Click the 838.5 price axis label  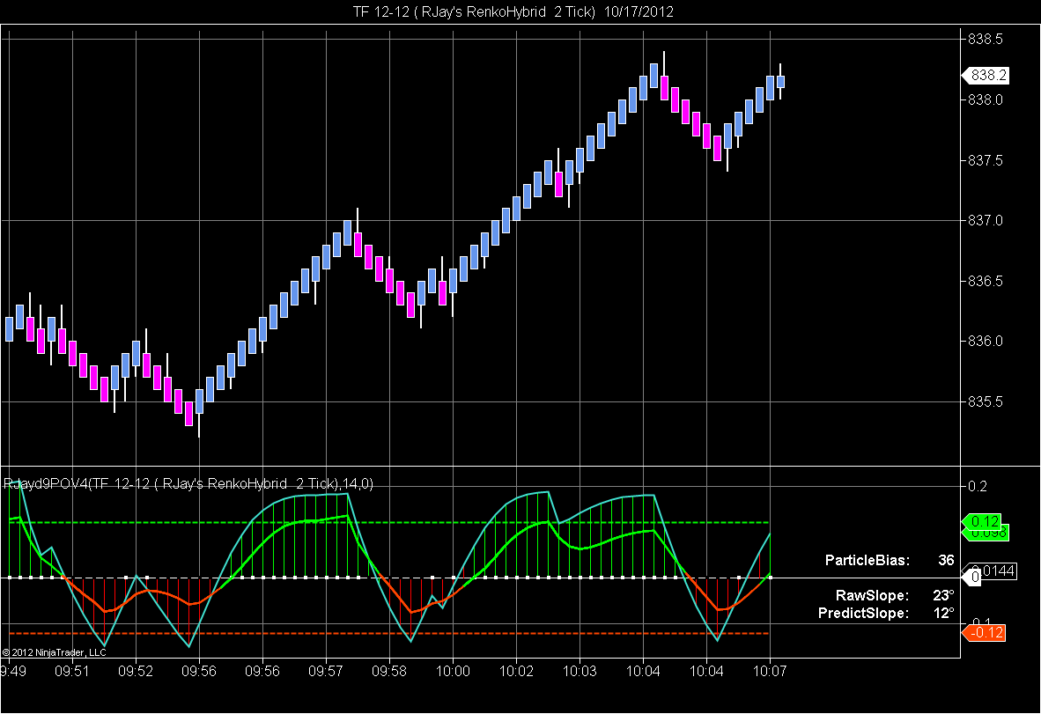coord(986,39)
